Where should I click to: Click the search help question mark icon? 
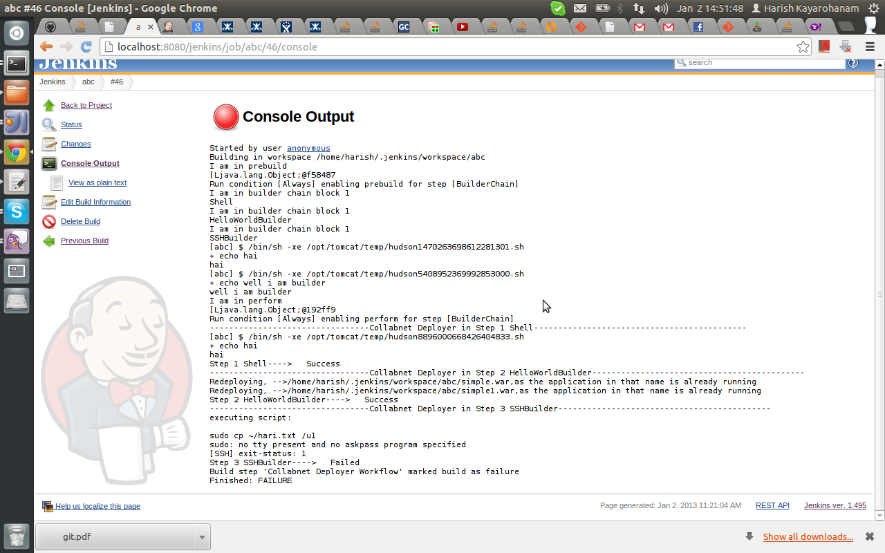pos(853,63)
